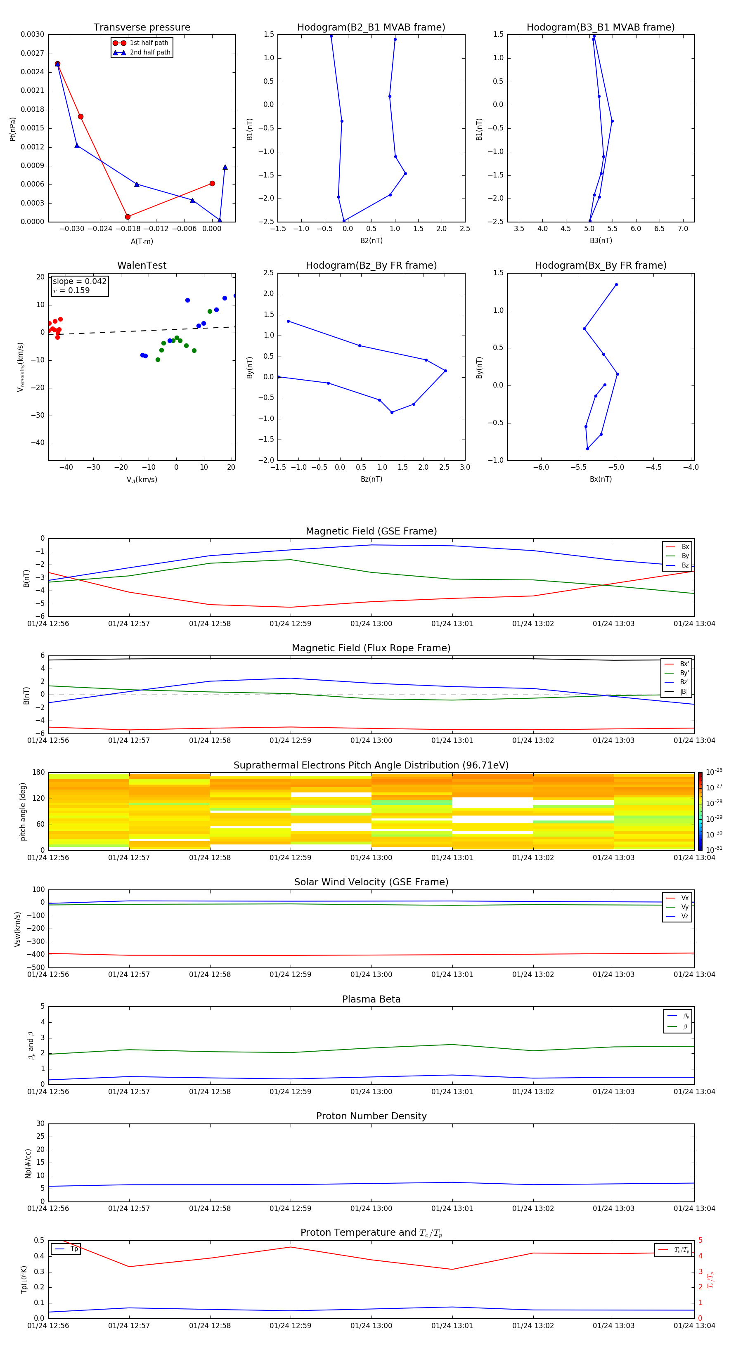Click the 'Hodogram(Bx_By FR frame)' title
743x1362 pixels.
point(601,265)
